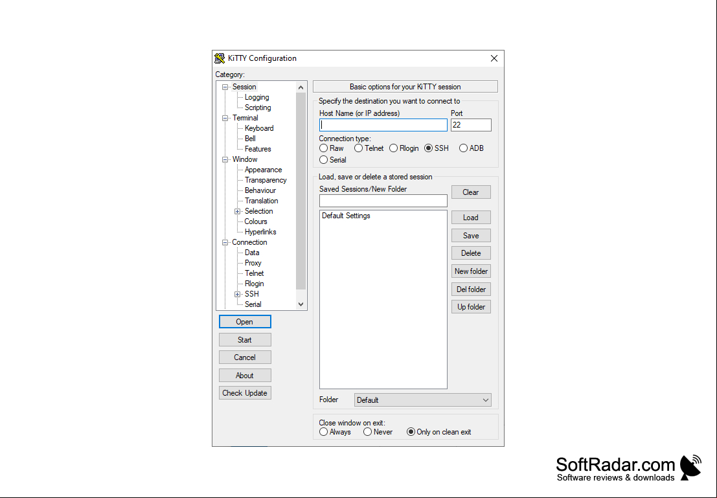Image resolution: width=717 pixels, height=498 pixels.
Task: Collapse the Window tree node
Action: (x=225, y=159)
